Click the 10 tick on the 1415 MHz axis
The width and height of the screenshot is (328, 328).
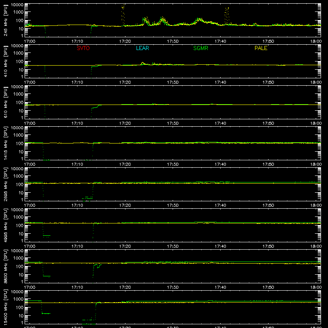tap(21, 152)
